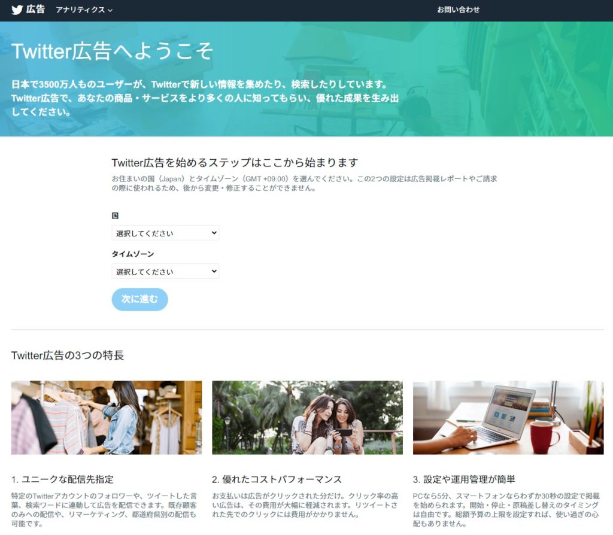The width and height of the screenshot is (613, 535).
Task: Click the Twitter広告を始めるステップ heading
Action: (x=235, y=163)
